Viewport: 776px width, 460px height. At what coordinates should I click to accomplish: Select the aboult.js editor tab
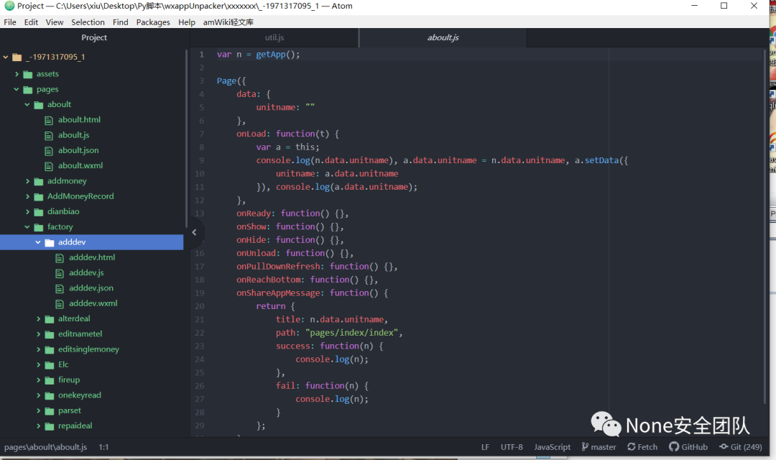pos(443,37)
